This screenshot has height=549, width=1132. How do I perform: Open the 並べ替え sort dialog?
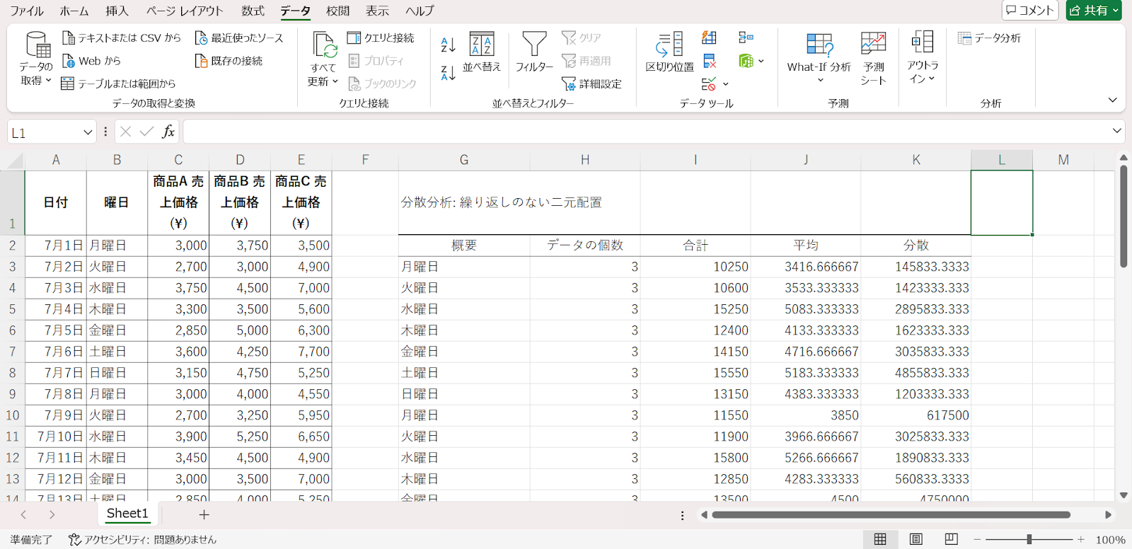(x=482, y=52)
